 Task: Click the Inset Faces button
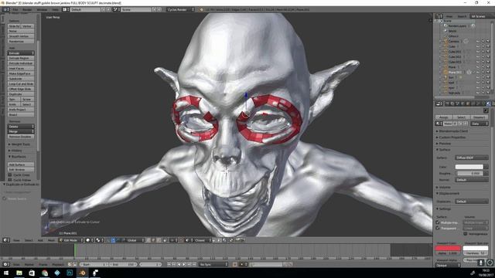tap(21, 69)
